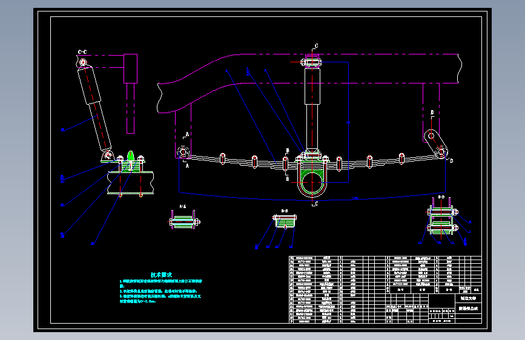The image size is (525, 340).
Task: Click the "A-A" section detail label
Action: pos(183,206)
